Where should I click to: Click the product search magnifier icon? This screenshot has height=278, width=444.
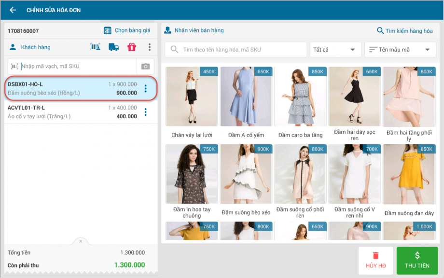[x=380, y=30]
